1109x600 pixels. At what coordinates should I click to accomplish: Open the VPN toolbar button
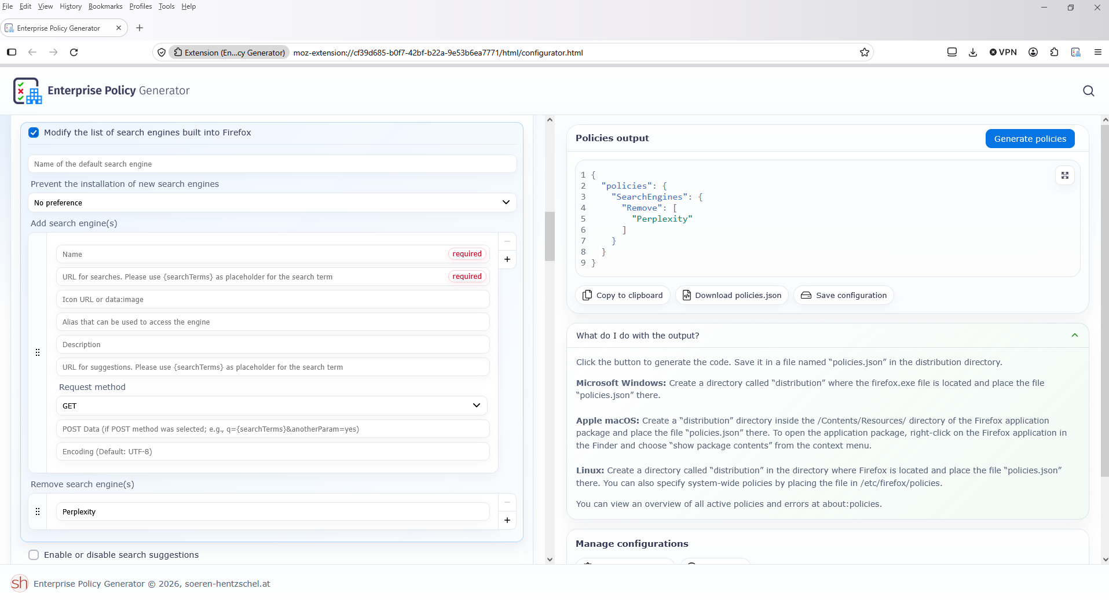pyautogui.click(x=1003, y=52)
